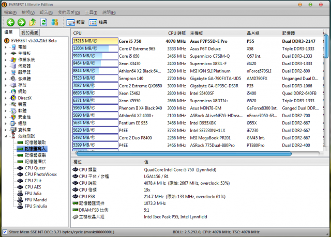
Task: Click the people icon in the toolbar
Action: [x=55, y=22]
